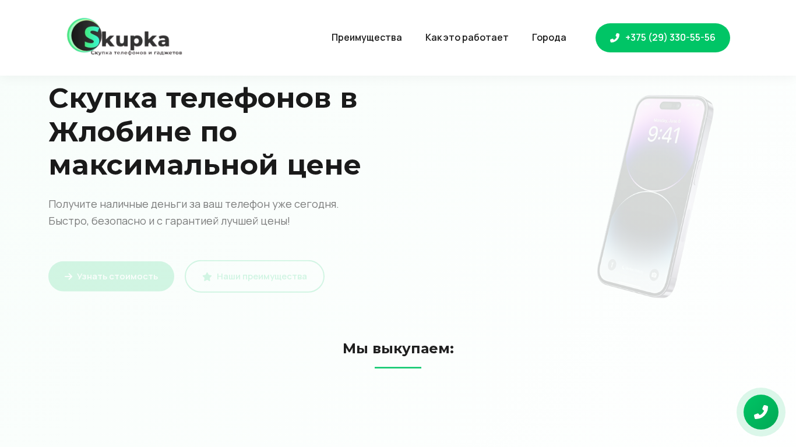Open the Преимущества menu item

[x=367, y=37]
